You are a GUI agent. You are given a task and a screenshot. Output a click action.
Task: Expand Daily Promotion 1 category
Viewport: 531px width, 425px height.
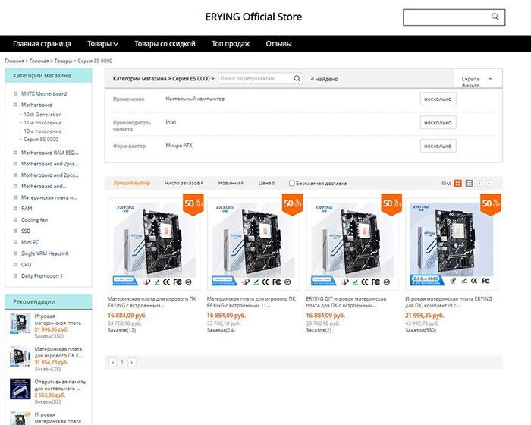coord(15,275)
